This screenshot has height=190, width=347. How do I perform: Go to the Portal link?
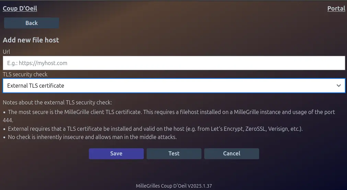336,9
